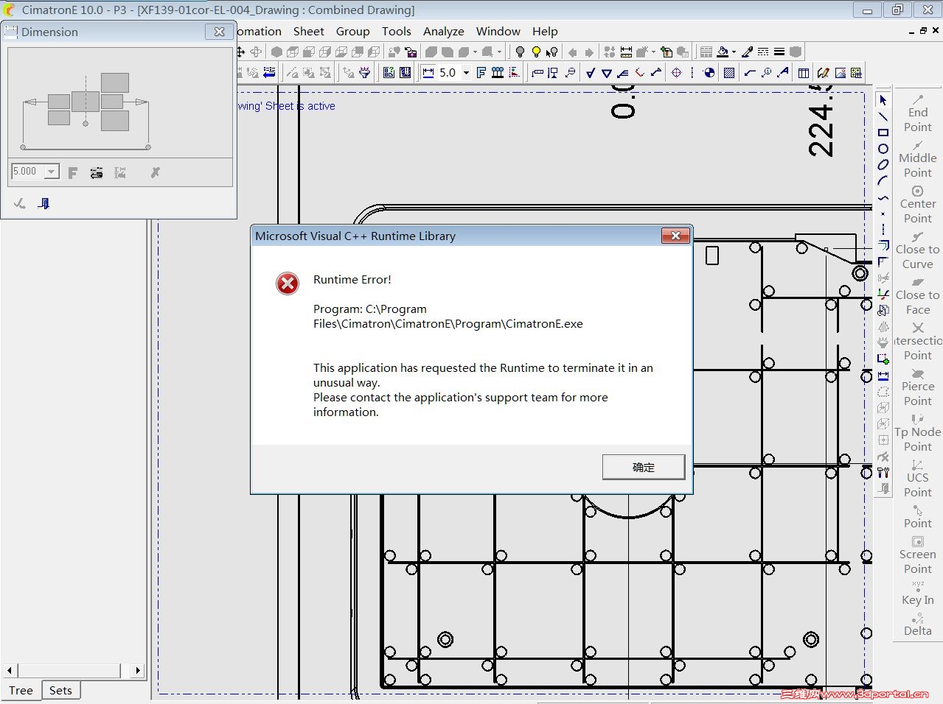Toggle Middle Point snap

[918, 158]
